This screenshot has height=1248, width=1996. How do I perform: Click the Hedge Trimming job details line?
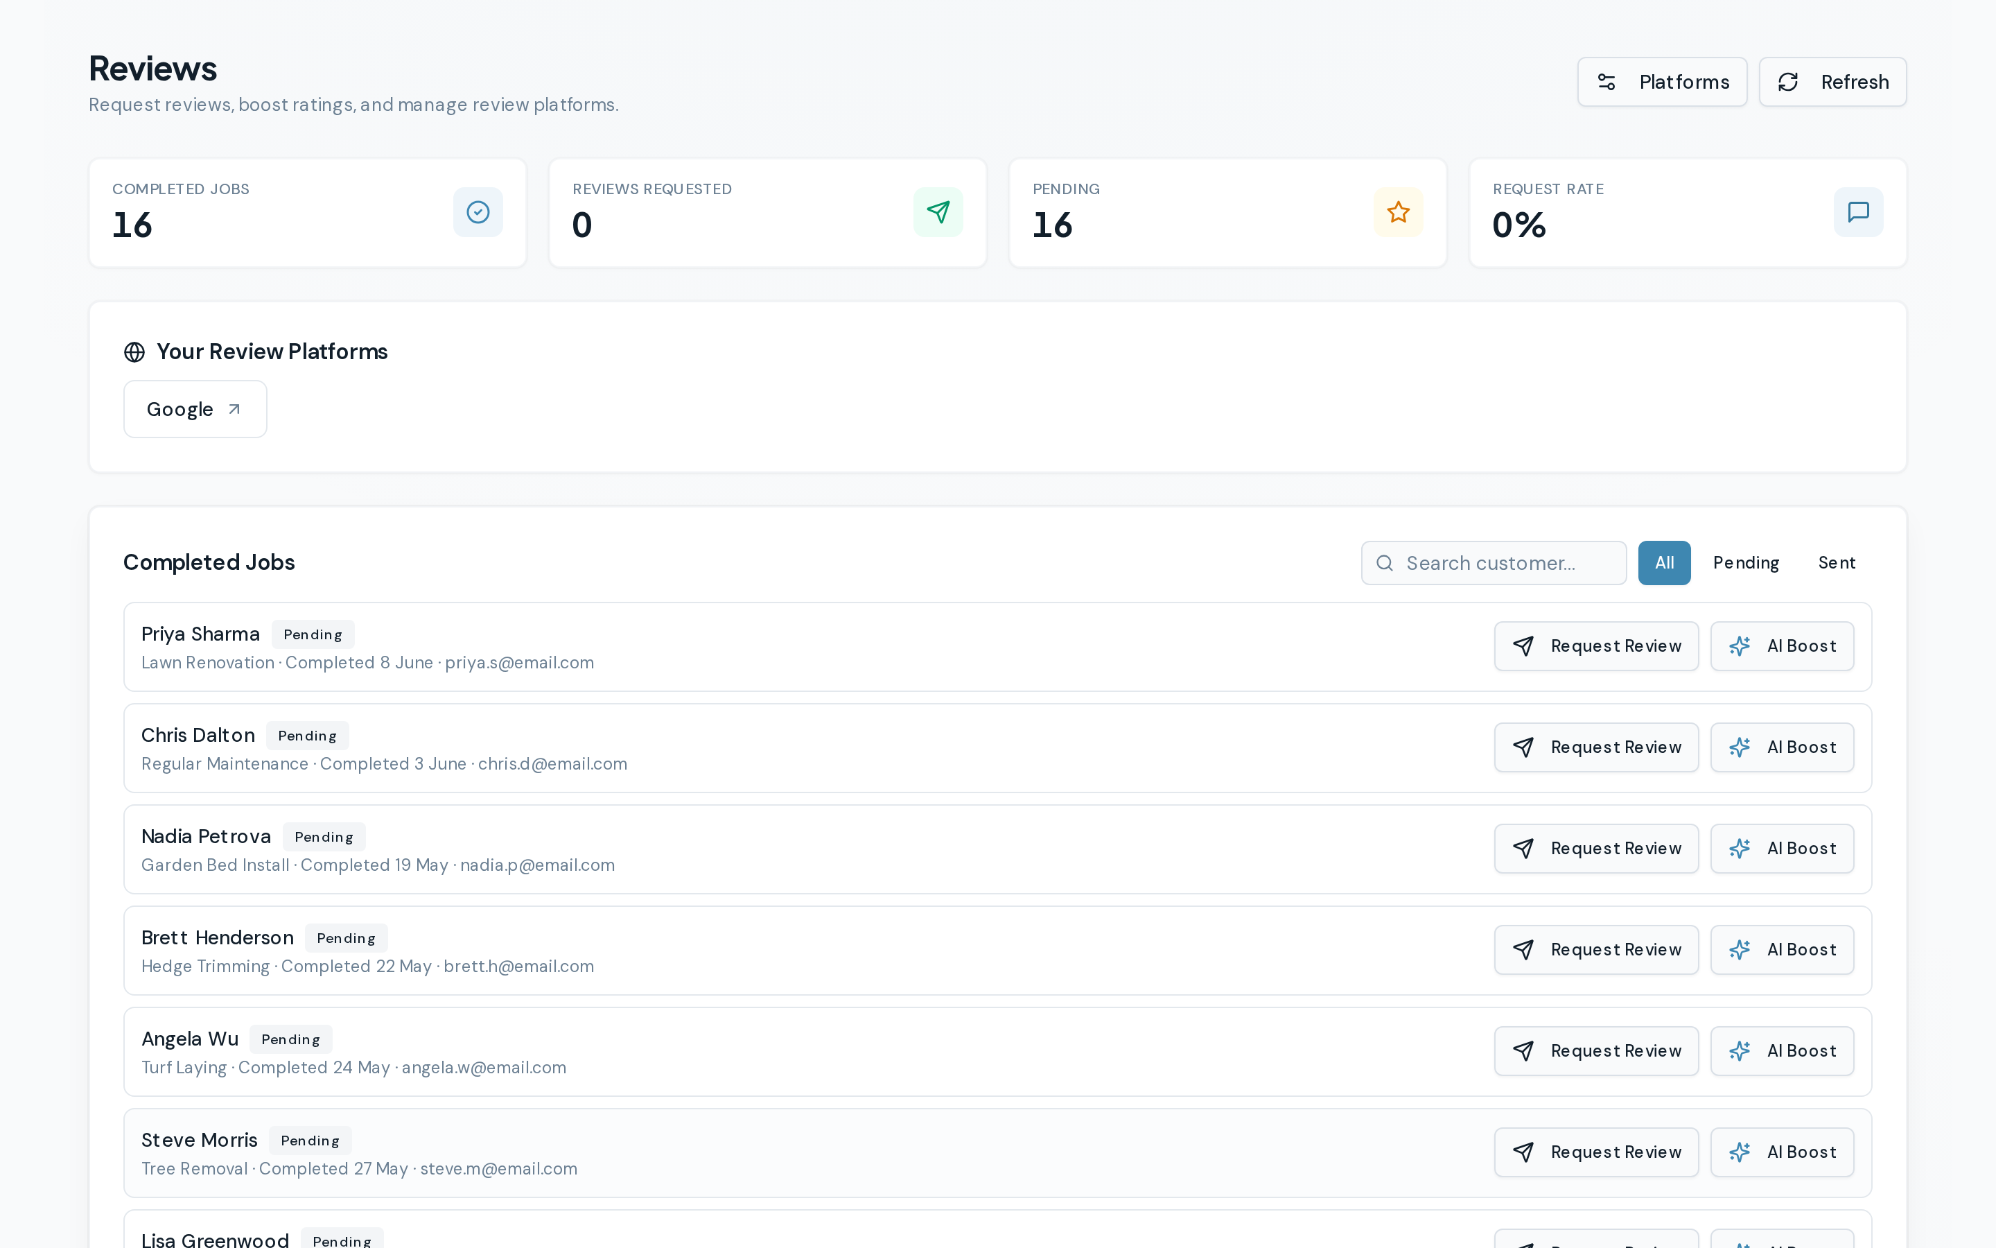pyautogui.click(x=368, y=967)
